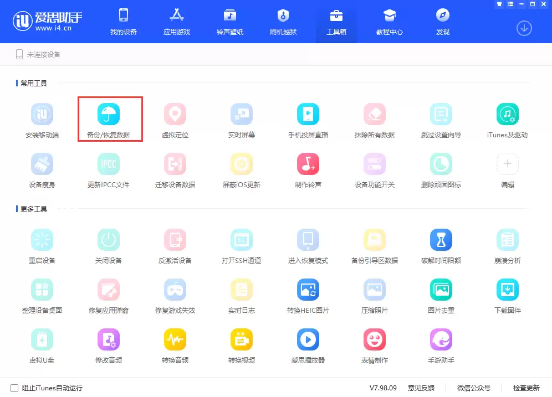Select 关闭设备 power tool

pyautogui.click(x=109, y=246)
